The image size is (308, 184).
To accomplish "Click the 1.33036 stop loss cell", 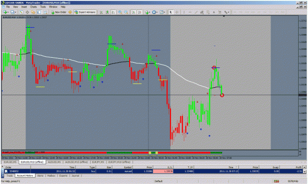I will [x=163, y=171].
